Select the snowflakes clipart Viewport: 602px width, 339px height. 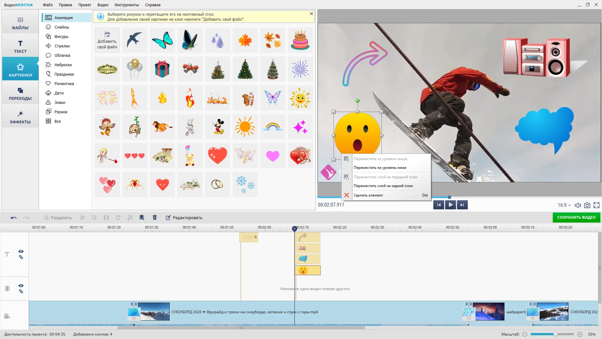[245, 185]
